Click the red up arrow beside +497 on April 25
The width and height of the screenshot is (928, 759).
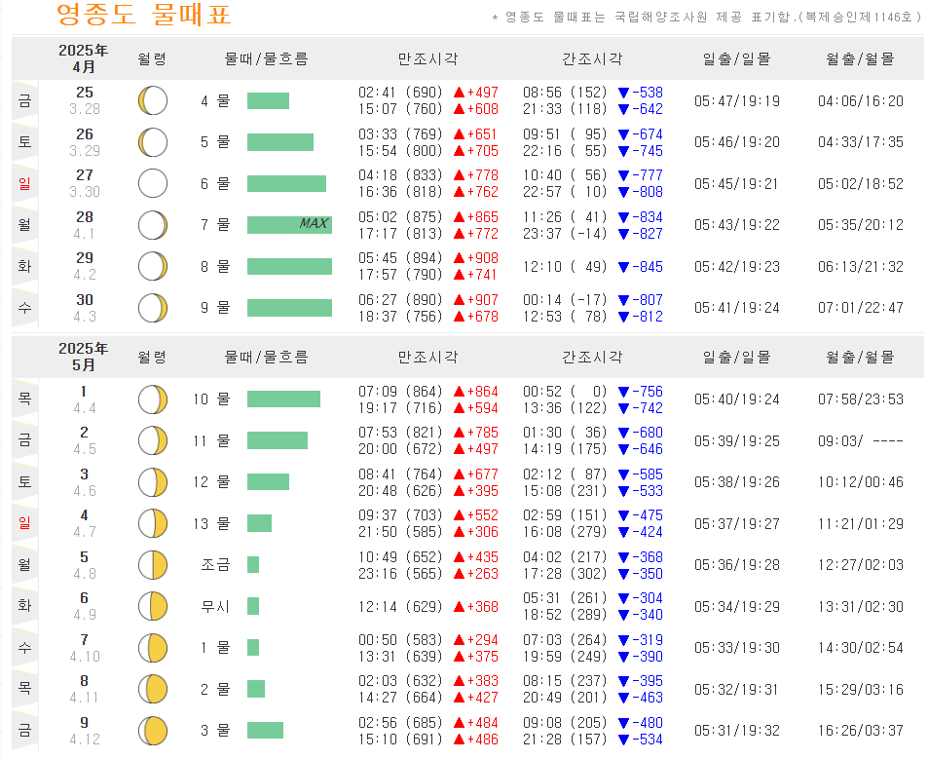pyautogui.click(x=460, y=93)
